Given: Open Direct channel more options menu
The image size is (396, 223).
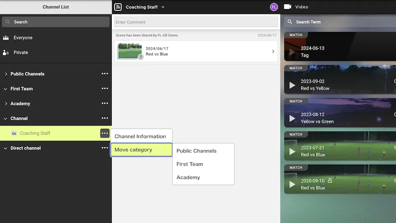Looking at the screenshot, I should pyautogui.click(x=105, y=148).
